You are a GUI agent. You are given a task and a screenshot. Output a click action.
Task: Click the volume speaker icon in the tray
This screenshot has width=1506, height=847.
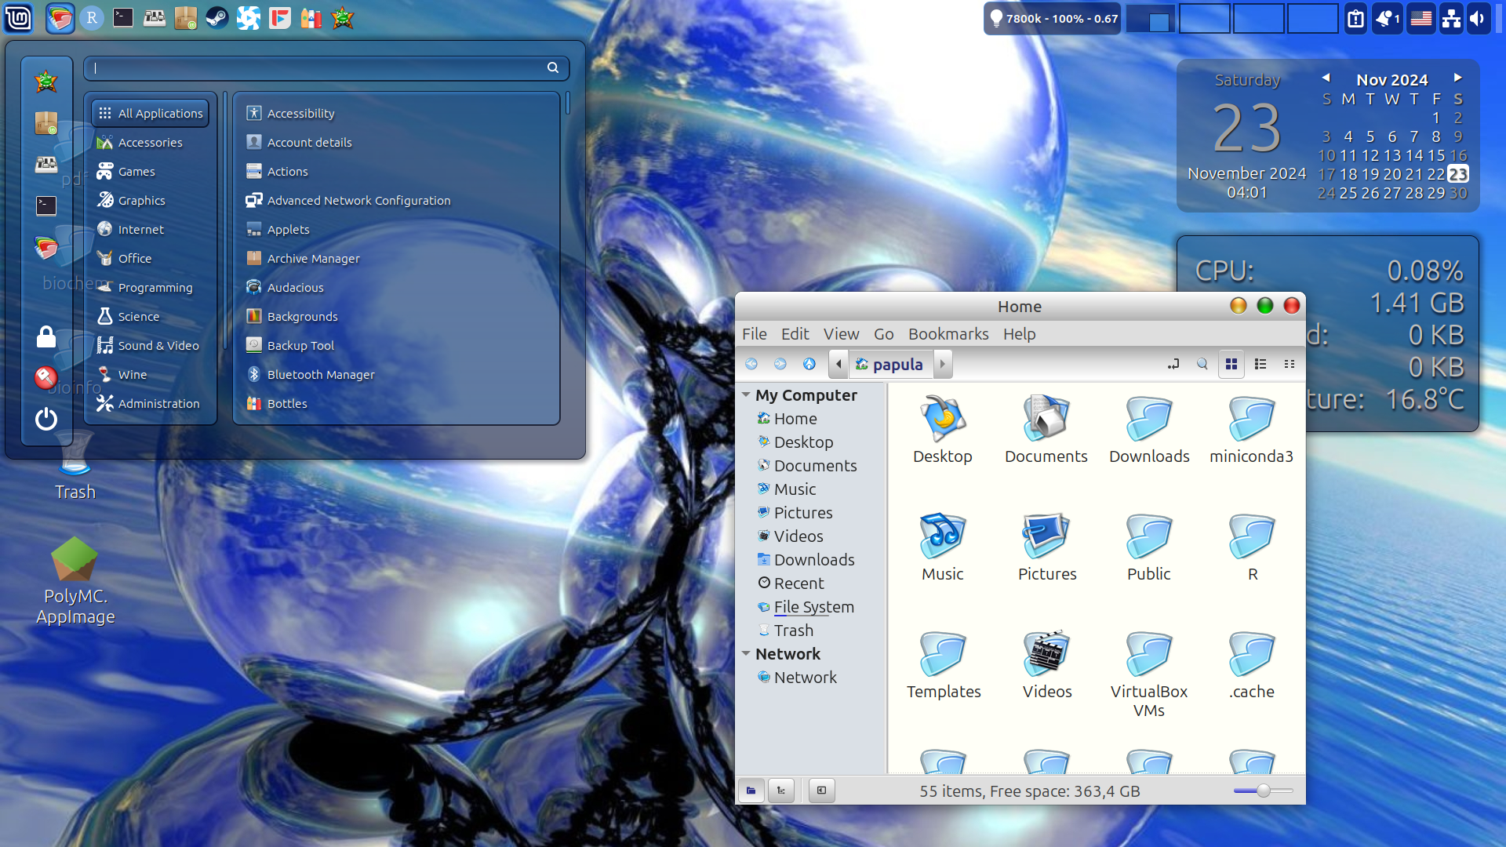pyautogui.click(x=1478, y=19)
